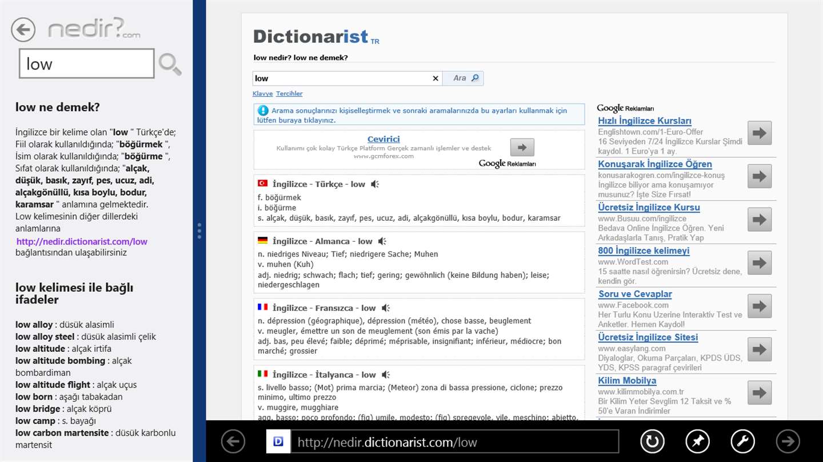Click the split-view divider handle dots
This screenshot has height=462, width=823.
pos(199,230)
